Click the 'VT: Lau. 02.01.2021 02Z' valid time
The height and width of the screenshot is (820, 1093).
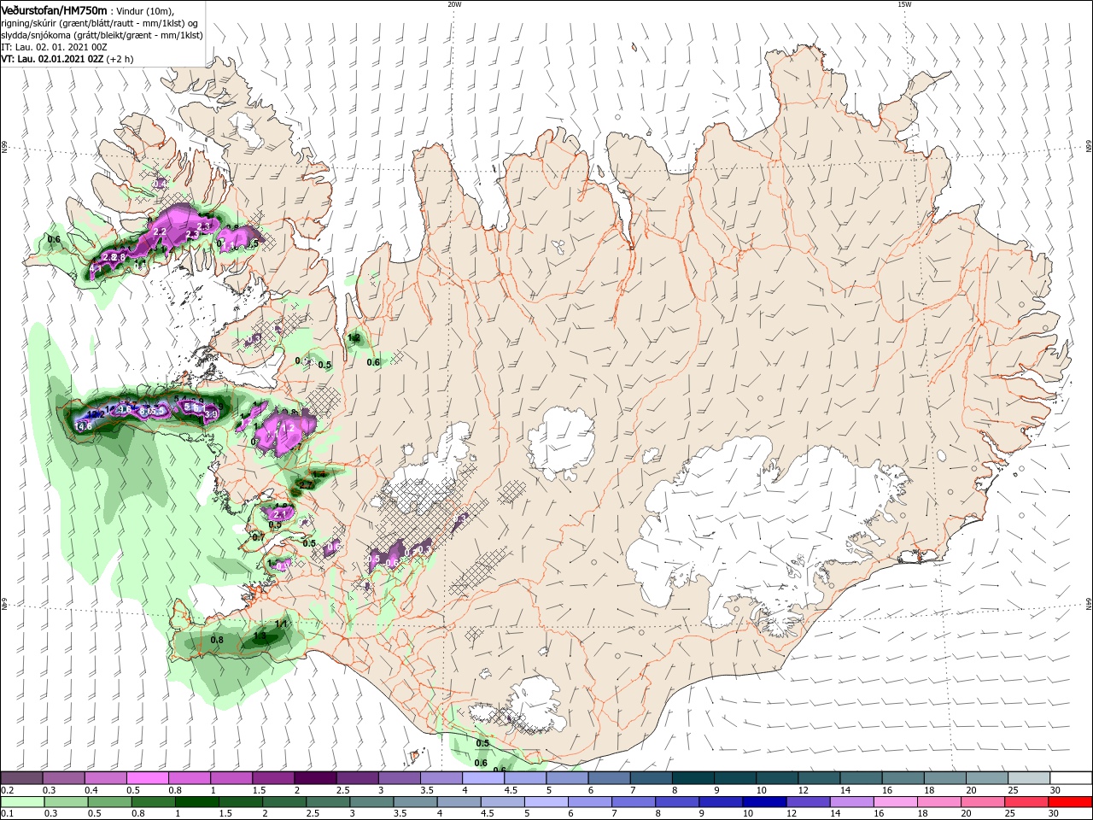pos(52,59)
